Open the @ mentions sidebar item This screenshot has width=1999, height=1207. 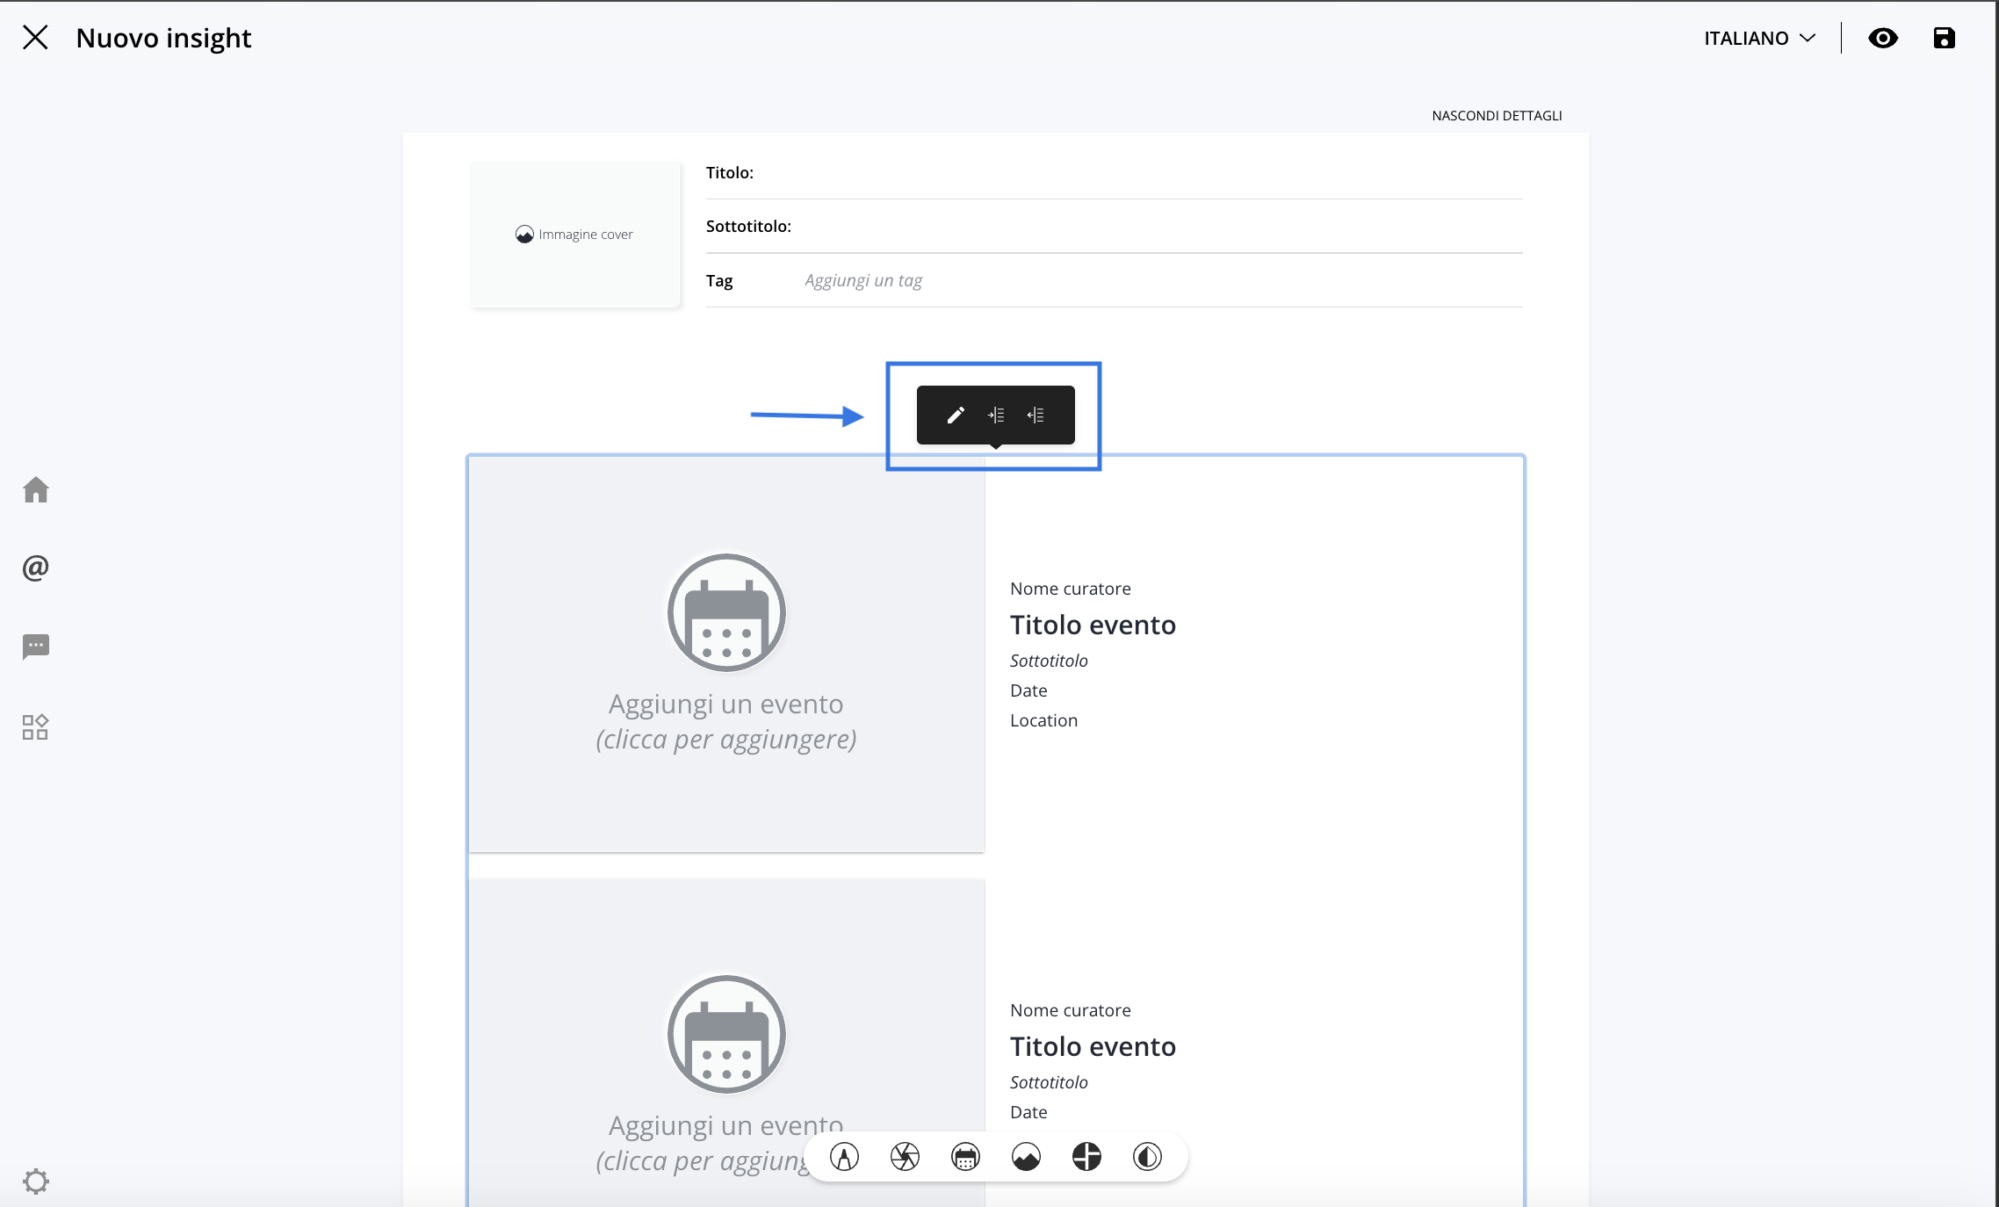tap(36, 568)
